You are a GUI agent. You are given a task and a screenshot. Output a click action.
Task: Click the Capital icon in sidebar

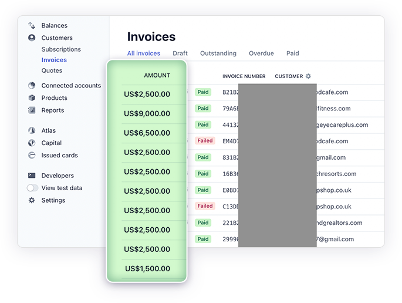coord(32,143)
